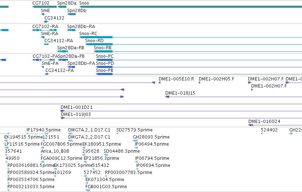Image resolution: width=302 pixels, height=192 pixels.
Task: Select the DME1-018J15 purple arrow marker
Action: coord(168,97)
